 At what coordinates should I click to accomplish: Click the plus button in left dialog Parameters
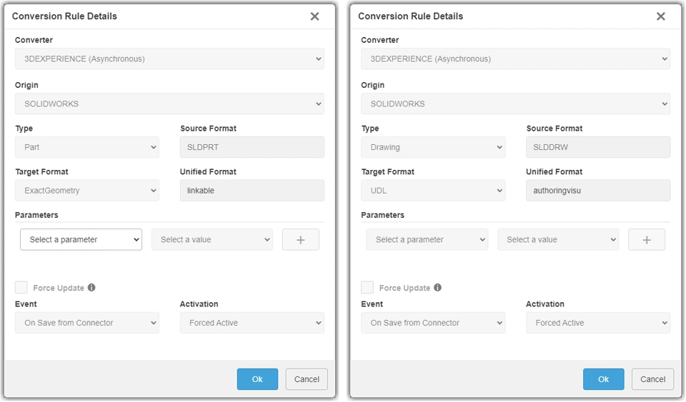(300, 240)
